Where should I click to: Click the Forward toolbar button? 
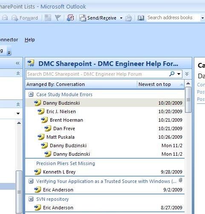tap(25, 18)
